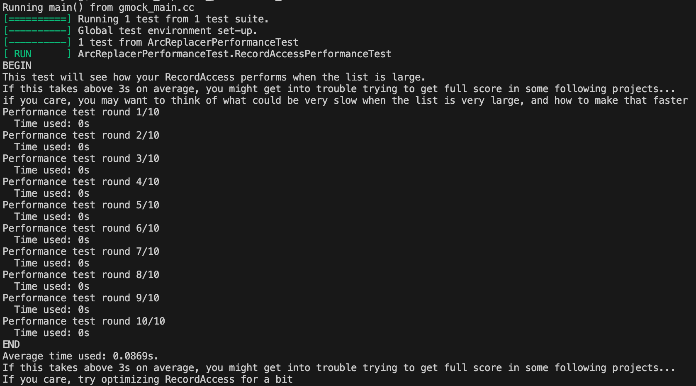Viewport: 696px width, 386px height.
Task: Click "Performance test round 9/10" text
Action: pos(81,298)
